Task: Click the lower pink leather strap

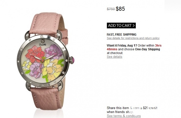Action: [45, 98]
